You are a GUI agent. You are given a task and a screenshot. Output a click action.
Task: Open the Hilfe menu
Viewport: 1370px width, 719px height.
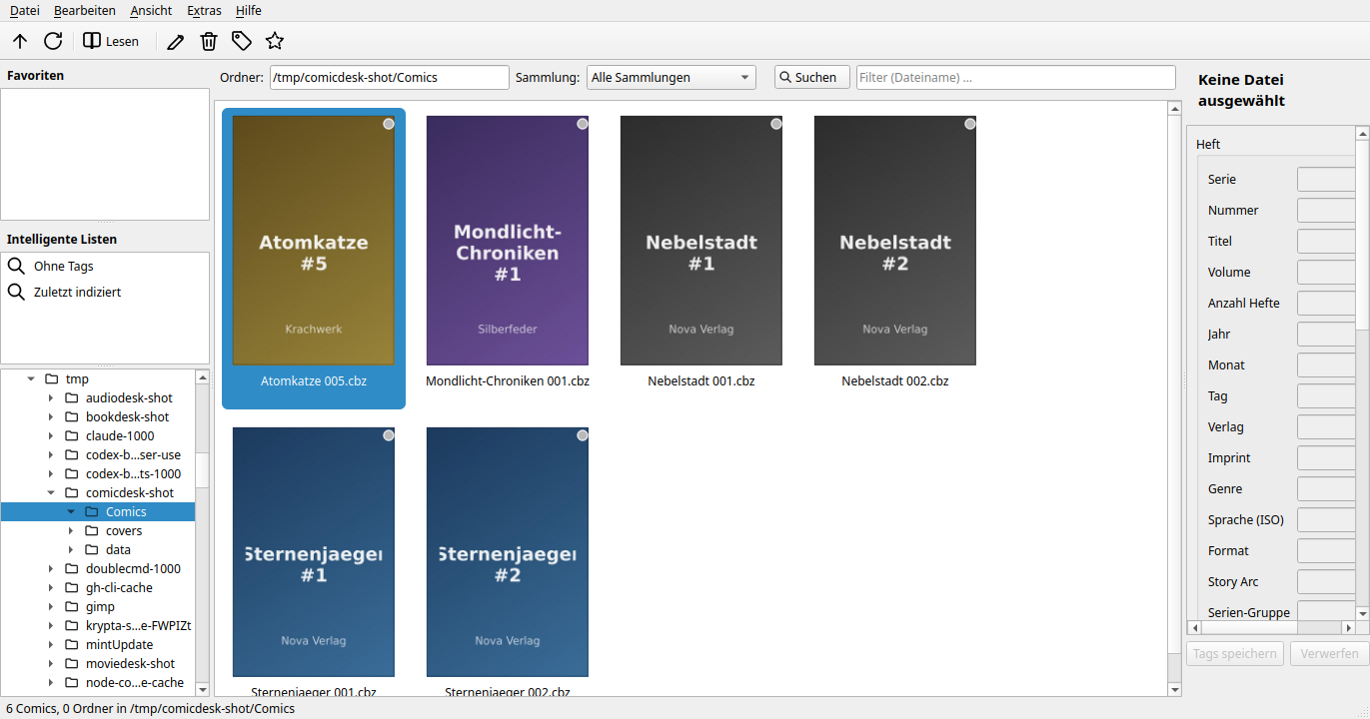point(249,10)
